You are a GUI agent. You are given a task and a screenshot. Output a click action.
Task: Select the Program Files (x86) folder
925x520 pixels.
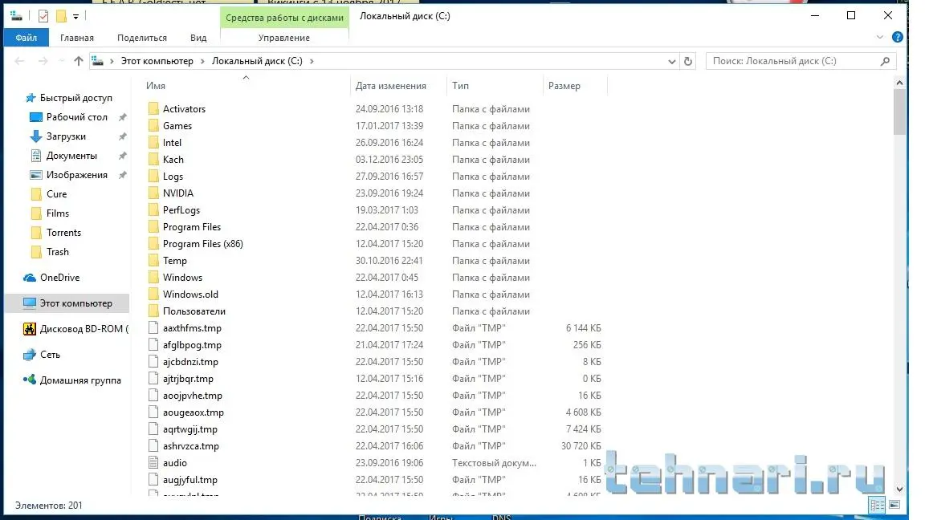[203, 243]
